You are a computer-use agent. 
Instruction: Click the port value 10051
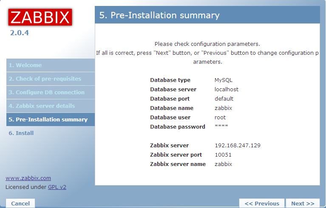pos(223,155)
